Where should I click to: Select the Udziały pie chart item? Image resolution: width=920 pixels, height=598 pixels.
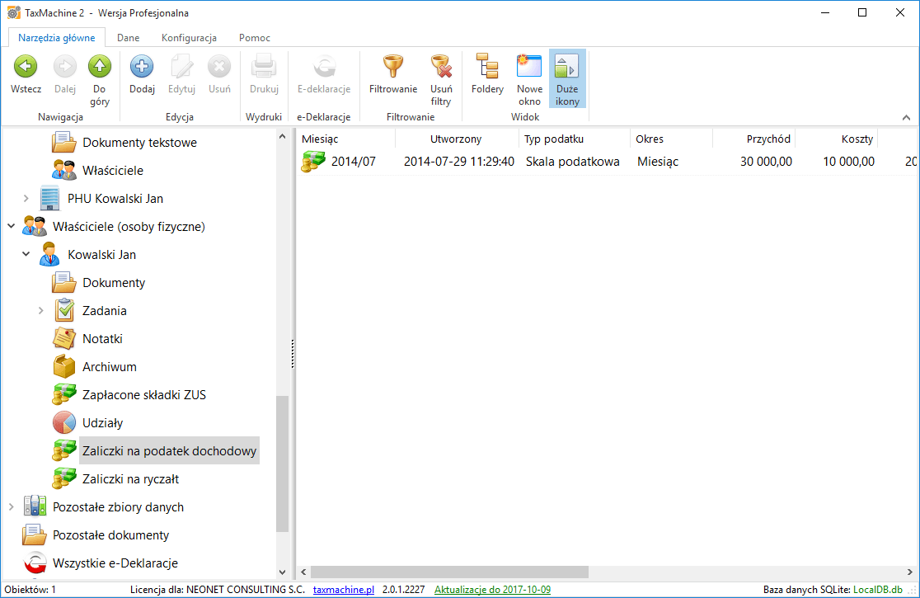coord(102,423)
